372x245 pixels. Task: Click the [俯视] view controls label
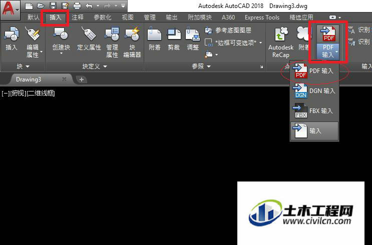[18, 93]
